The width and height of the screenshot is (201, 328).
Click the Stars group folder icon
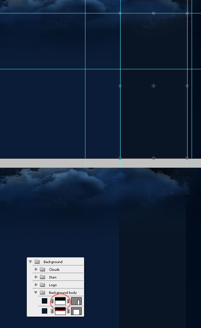(43, 277)
